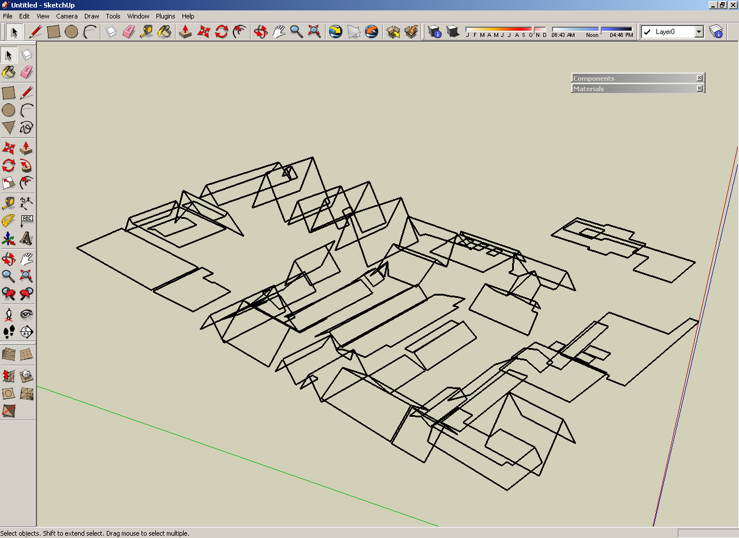Click Toggle Terrain icon in the top toolbar
The image size is (739, 538).
tap(353, 32)
